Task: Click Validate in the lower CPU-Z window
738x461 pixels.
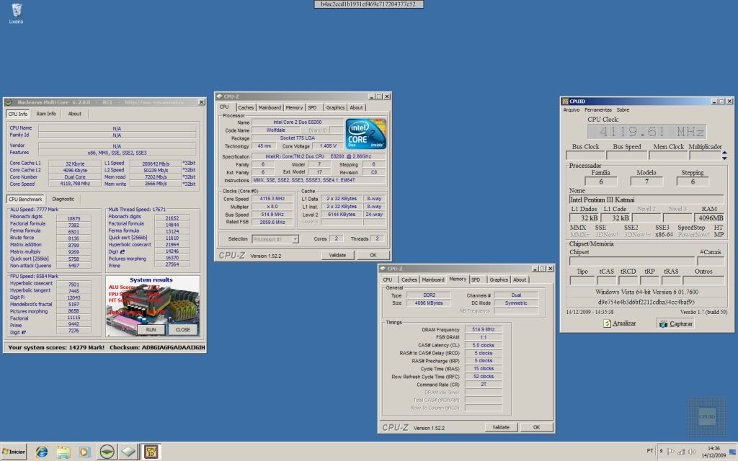Action: [501, 427]
